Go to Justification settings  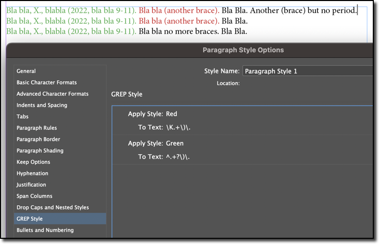click(31, 185)
